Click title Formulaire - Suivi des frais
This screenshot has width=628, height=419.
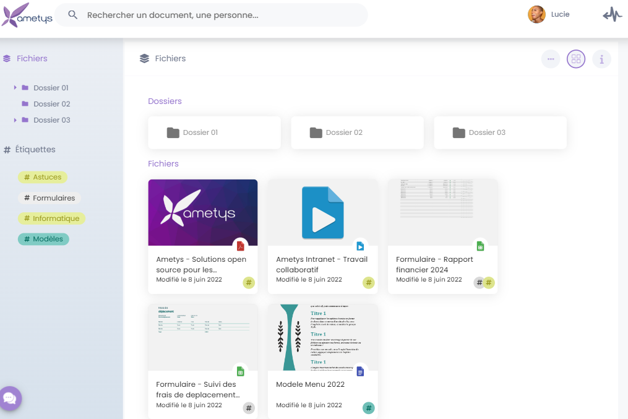coord(198,389)
